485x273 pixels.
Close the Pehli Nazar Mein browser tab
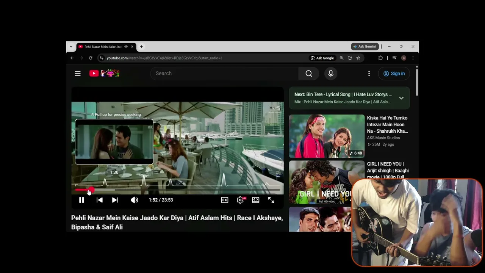132,47
